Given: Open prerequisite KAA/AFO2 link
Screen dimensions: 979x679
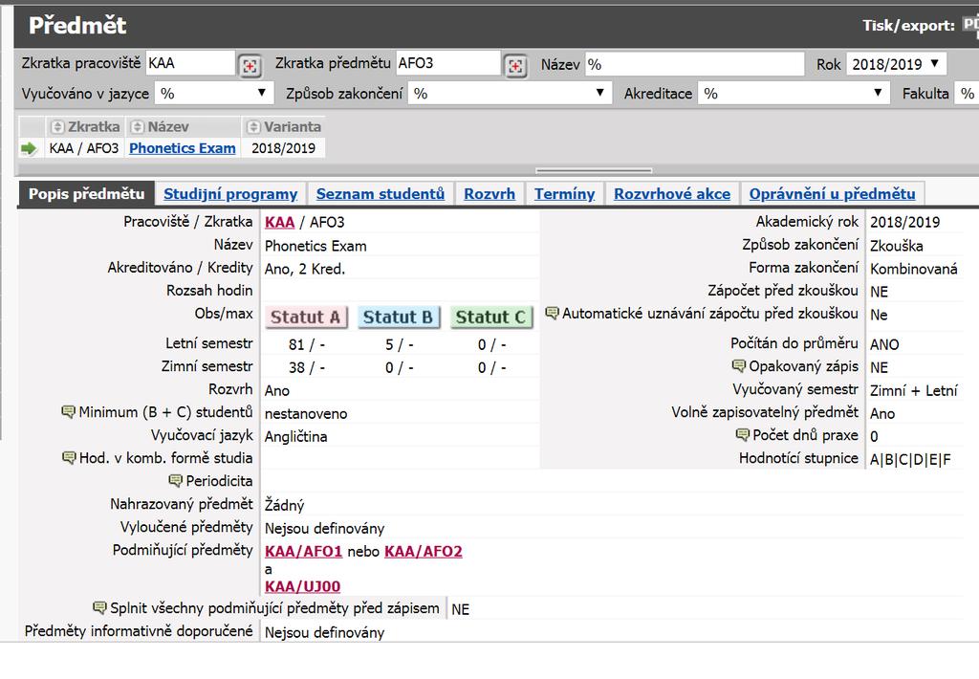Looking at the screenshot, I should point(424,552).
